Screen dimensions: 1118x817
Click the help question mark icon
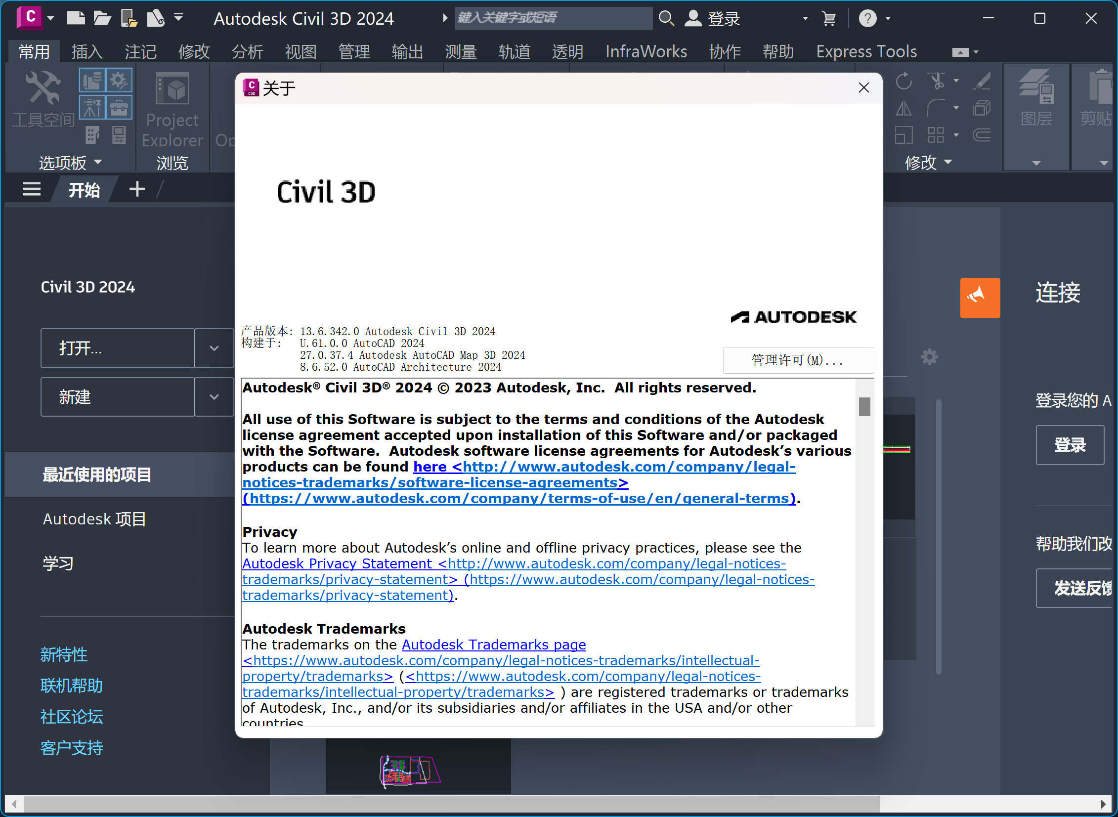pyautogui.click(x=867, y=18)
